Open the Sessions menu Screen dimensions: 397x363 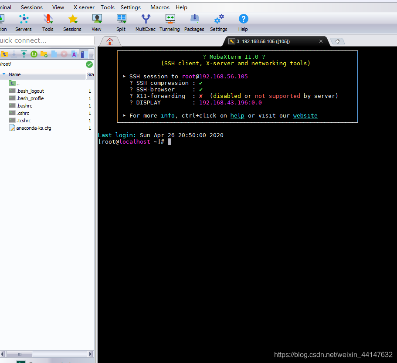(x=32, y=7)
